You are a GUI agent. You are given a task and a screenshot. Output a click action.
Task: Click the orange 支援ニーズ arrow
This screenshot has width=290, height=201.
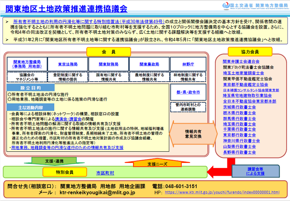click(157, 163)
